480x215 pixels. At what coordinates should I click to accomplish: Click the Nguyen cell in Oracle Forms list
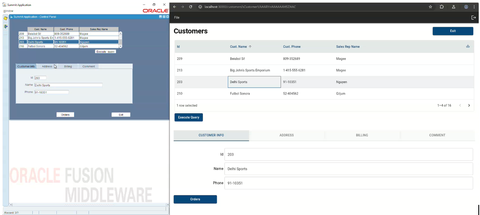point(99,42)
